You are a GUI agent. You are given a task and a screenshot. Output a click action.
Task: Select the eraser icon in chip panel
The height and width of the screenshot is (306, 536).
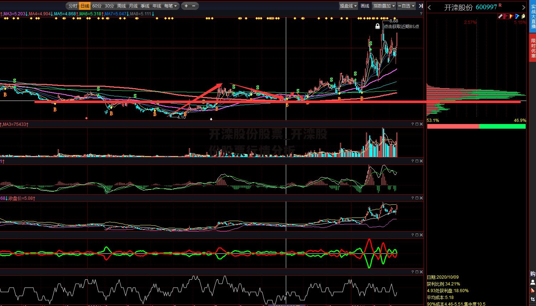(500, 16)
